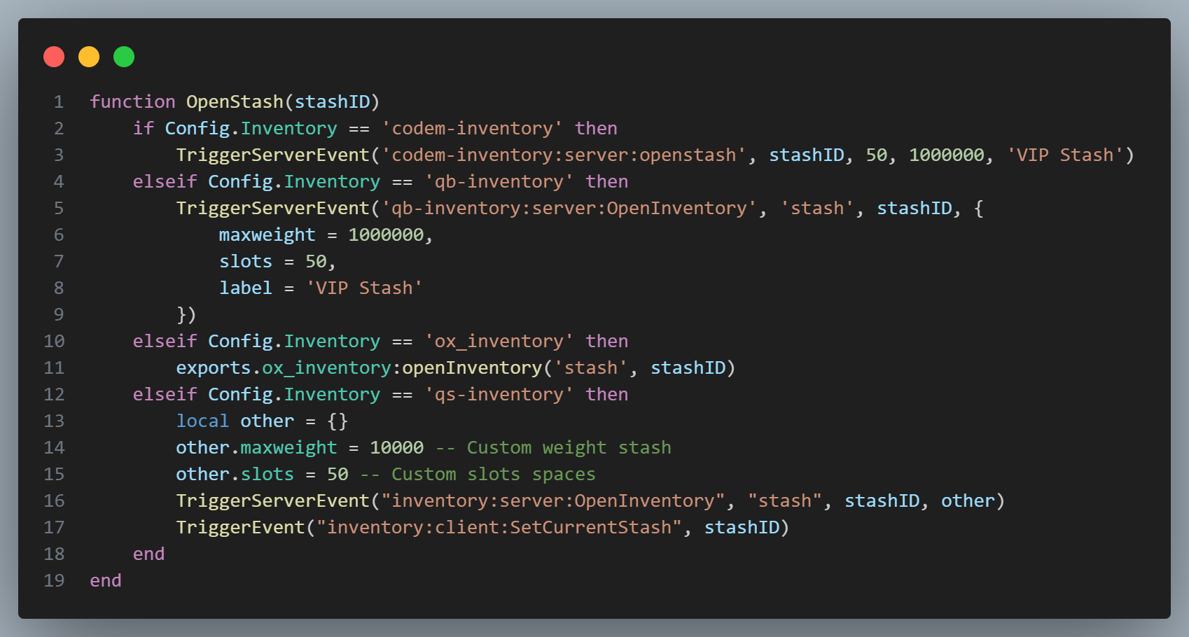Place cursor on maxweight key on line 6
The height and width of the screenshot is (637, 1189).
coord(267,235)
